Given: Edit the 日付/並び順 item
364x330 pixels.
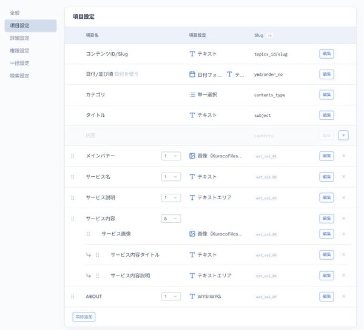Looking at the screenshot, I should pos(326,74).
